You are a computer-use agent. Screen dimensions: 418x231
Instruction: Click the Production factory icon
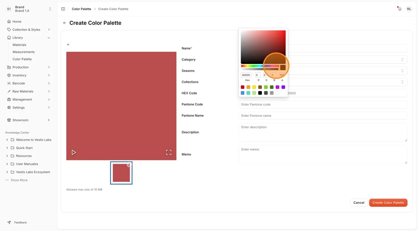tap(9, 67)
